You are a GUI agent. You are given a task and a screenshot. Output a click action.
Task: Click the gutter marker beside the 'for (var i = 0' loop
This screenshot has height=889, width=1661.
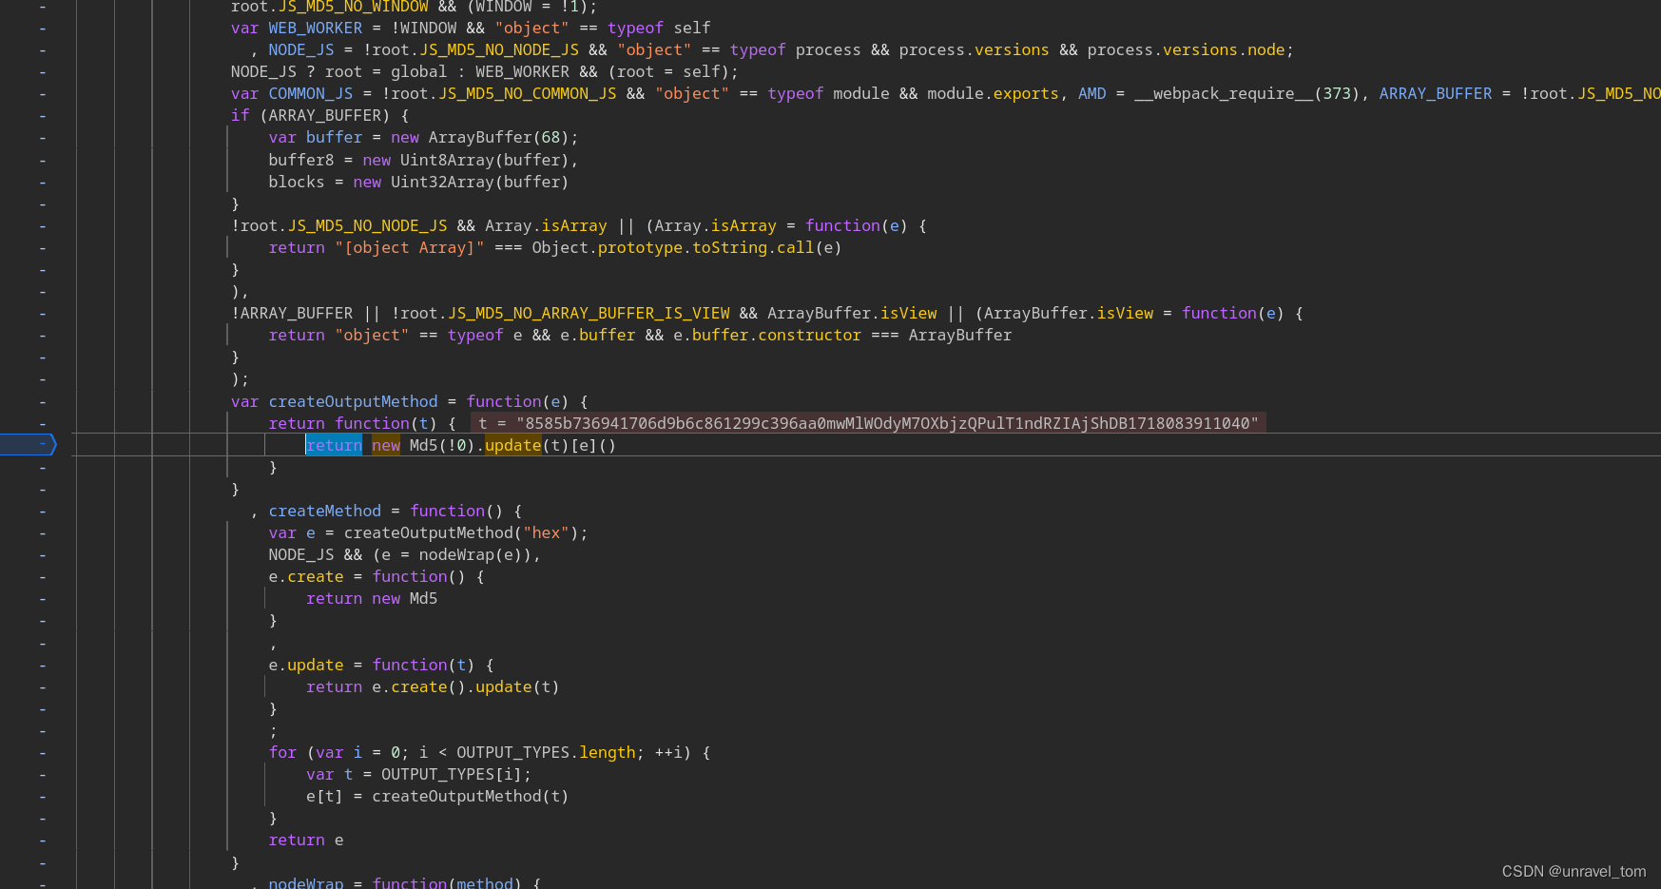pos(43,752)
